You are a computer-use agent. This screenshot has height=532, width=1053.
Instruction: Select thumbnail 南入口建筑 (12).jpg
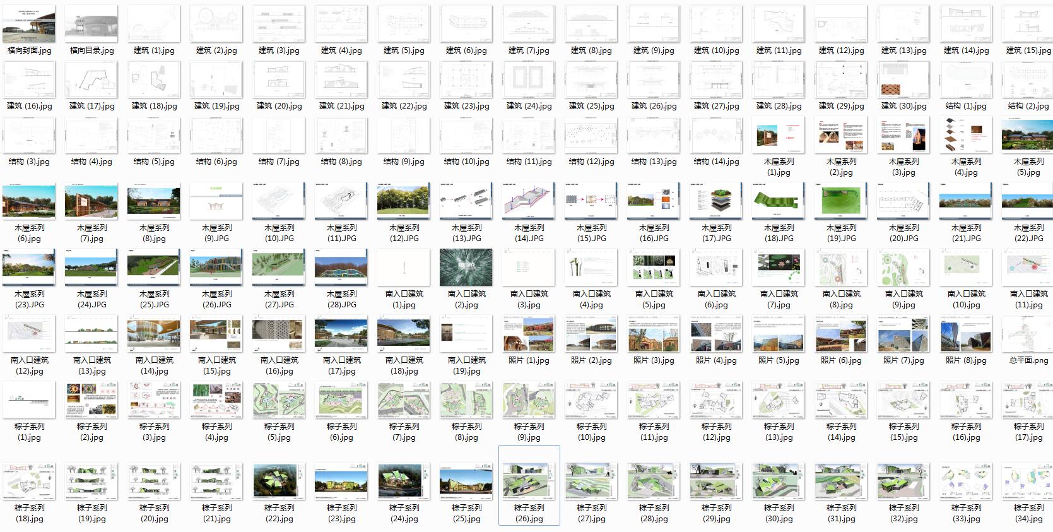29,334
